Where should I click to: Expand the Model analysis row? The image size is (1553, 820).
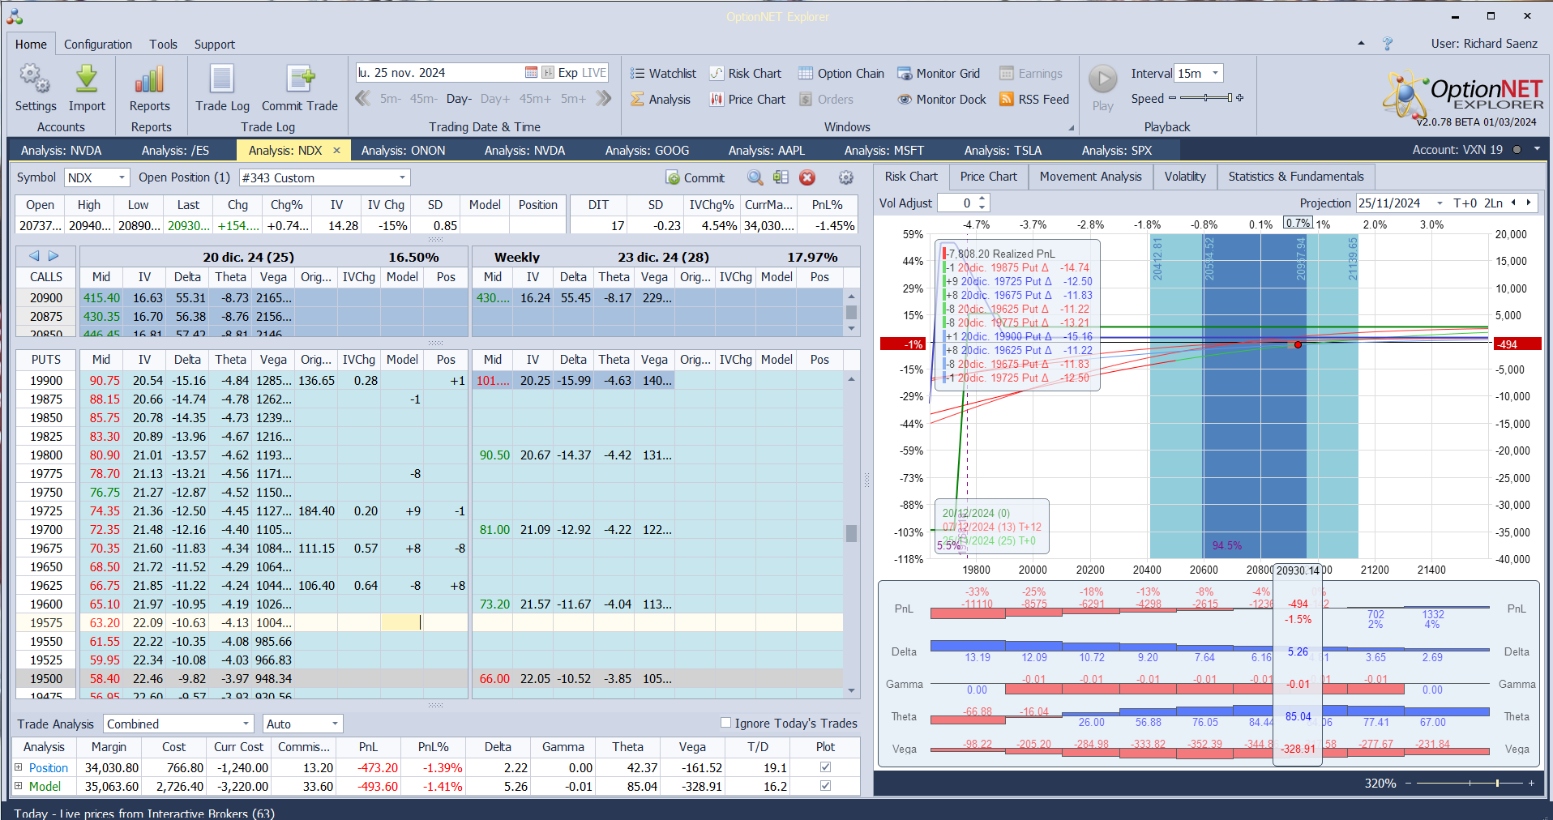pyautogui.click(x=18, y=785)
